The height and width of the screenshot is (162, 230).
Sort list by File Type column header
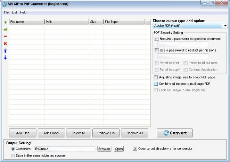[x=124, y=22]
